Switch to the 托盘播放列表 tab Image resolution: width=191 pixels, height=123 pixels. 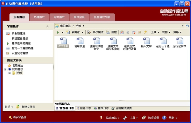[x=102, y=17]
